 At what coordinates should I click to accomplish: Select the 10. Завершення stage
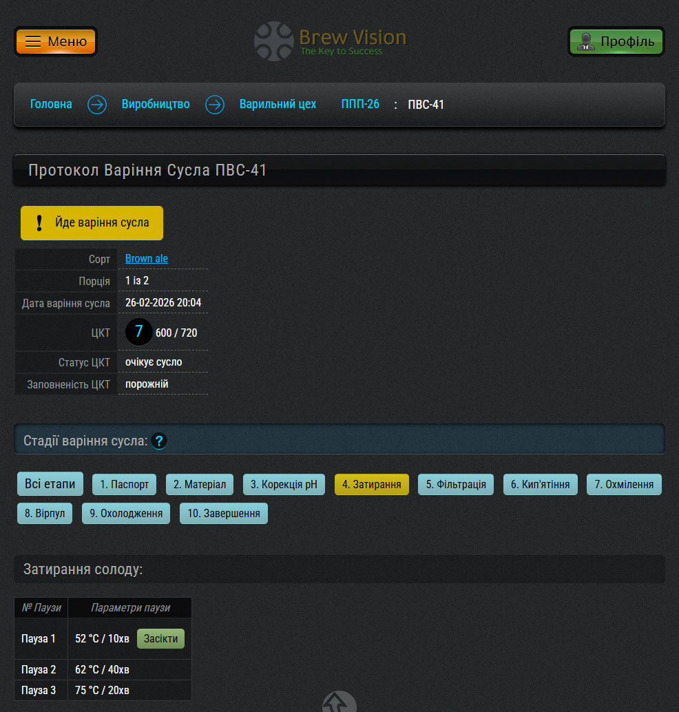click(224, 514)
